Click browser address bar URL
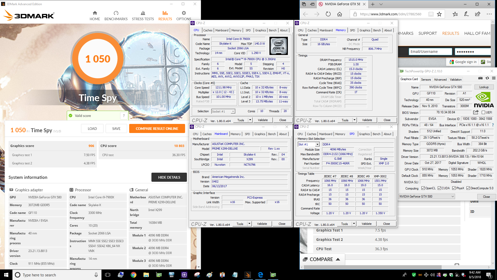 390,14
